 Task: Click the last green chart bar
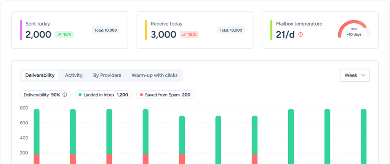(364, 136)
